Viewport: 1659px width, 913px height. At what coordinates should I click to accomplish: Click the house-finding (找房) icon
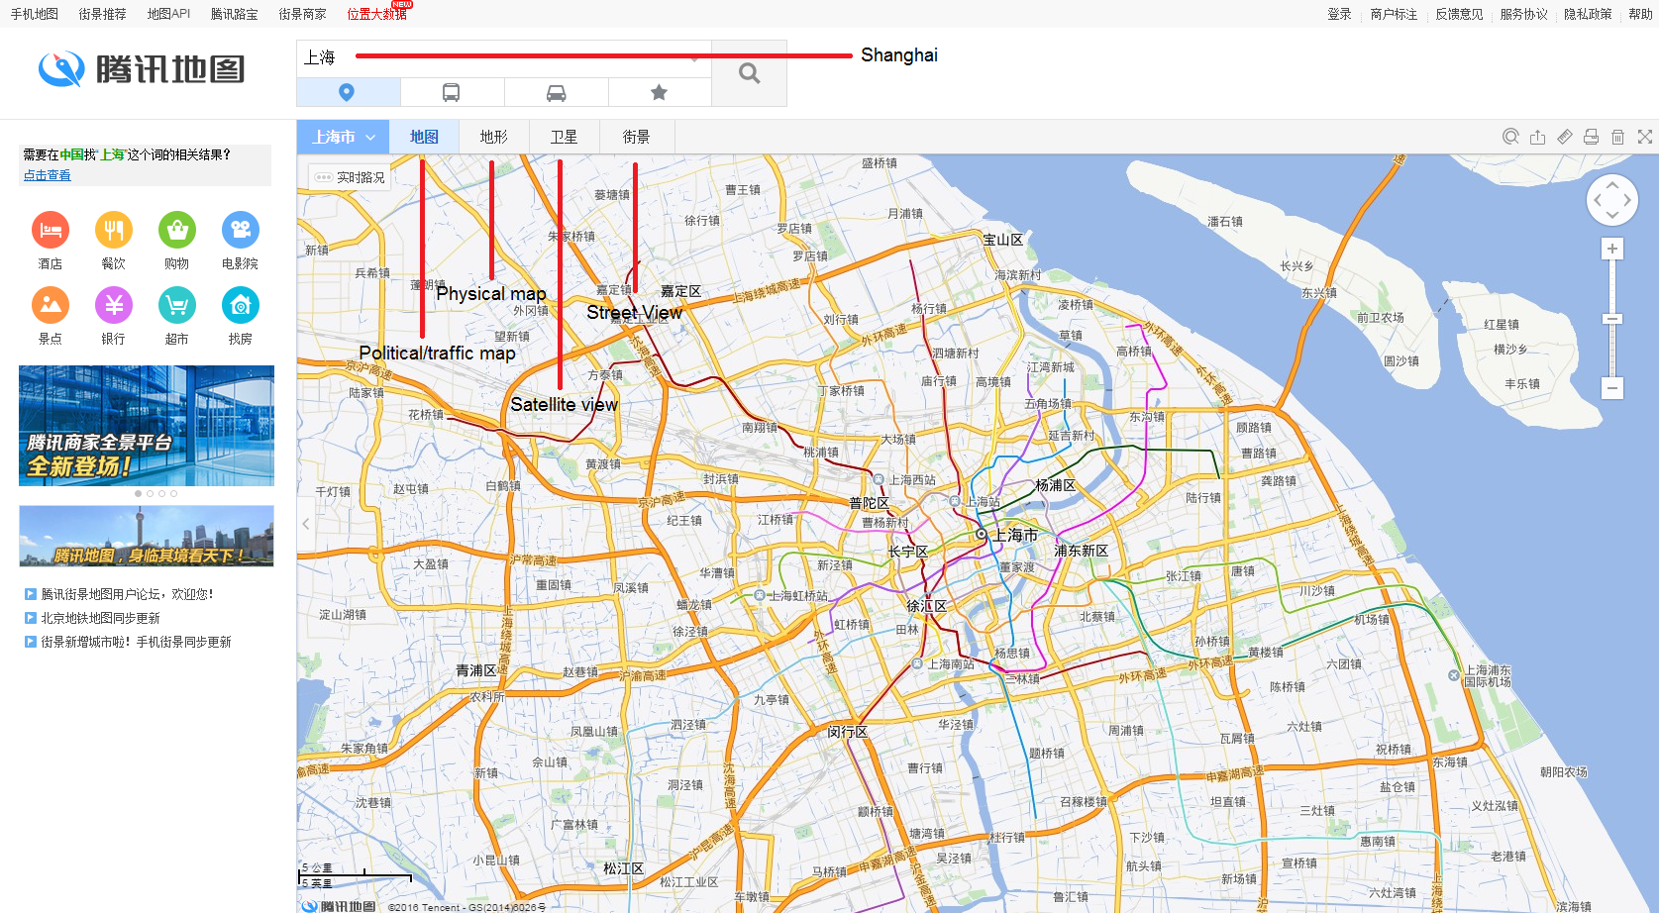click(241, 305)
